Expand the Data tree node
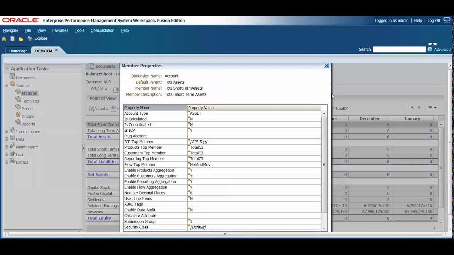The image size is (454, 255). click(6, 140)
